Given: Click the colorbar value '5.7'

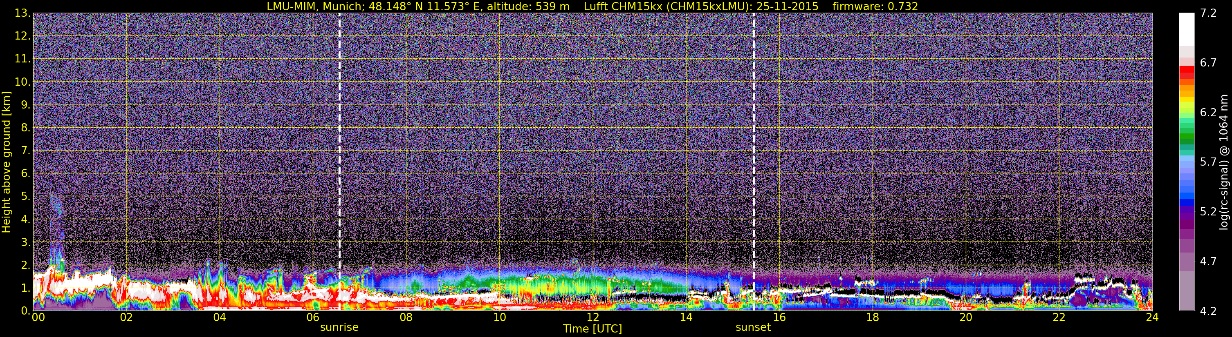Looking at the screenshot, I should coord(1208,162).
